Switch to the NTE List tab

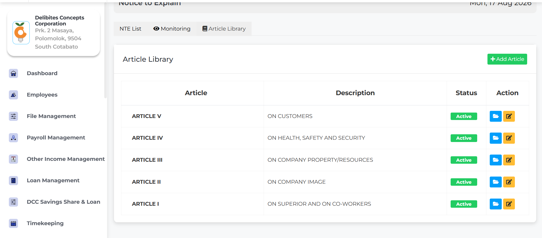click(131, 29)
